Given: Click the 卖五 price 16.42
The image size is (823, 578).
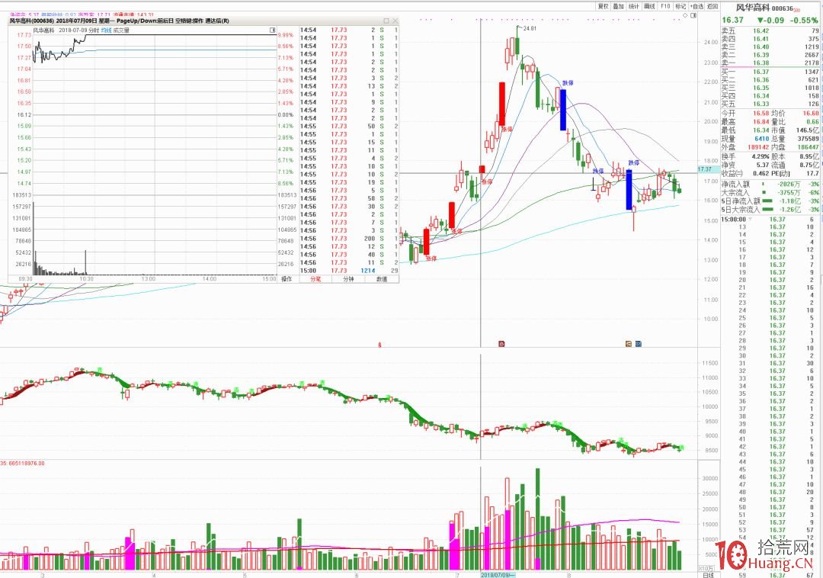Looking at the screenshot, I should coord(761,31).
